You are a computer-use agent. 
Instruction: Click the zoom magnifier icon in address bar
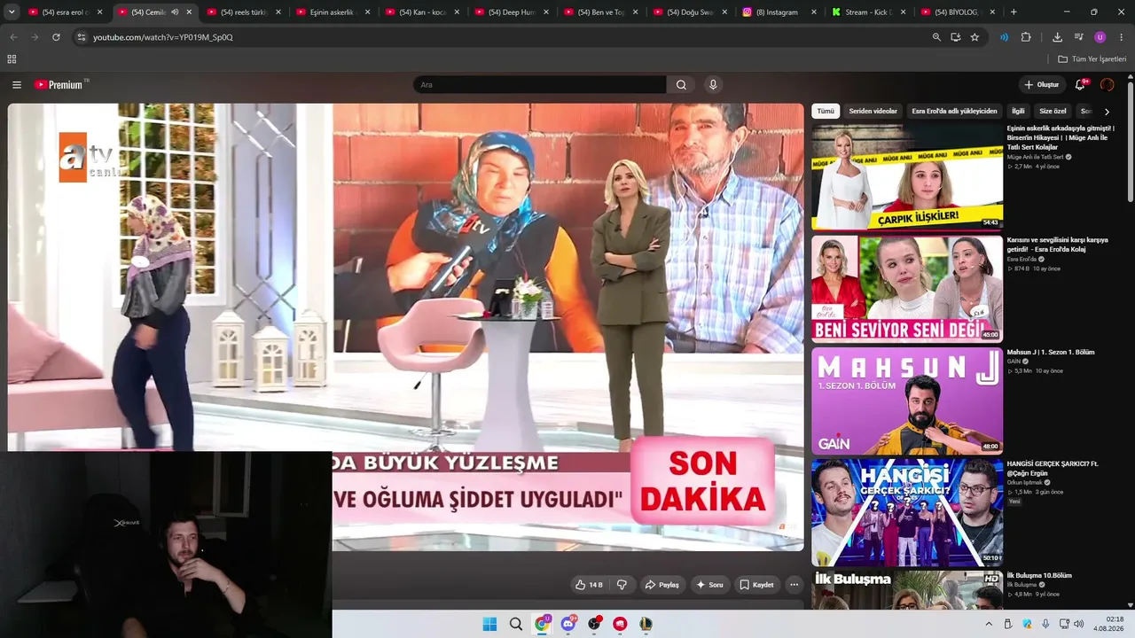pos(936,37)
